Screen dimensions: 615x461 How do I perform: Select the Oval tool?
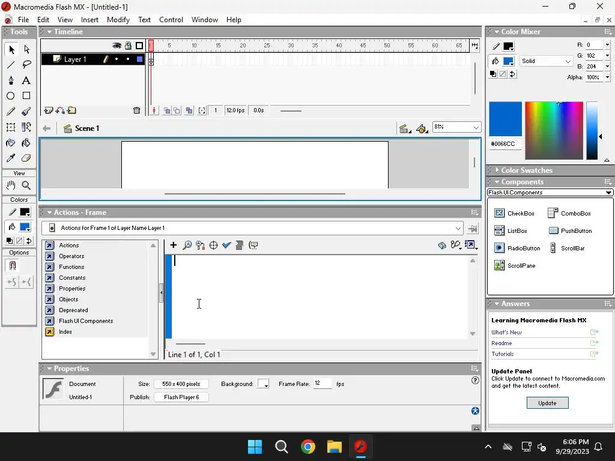(x=11, y=95)
